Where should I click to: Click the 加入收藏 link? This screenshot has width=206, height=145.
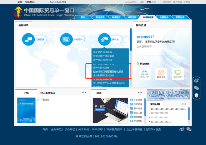click(x=177, y=2)
